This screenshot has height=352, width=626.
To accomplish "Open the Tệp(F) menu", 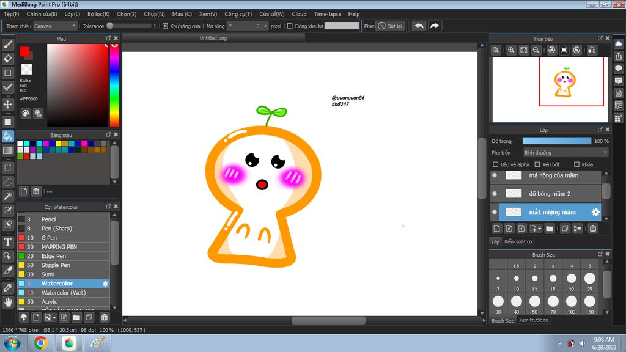I will [x=11, y=14].
